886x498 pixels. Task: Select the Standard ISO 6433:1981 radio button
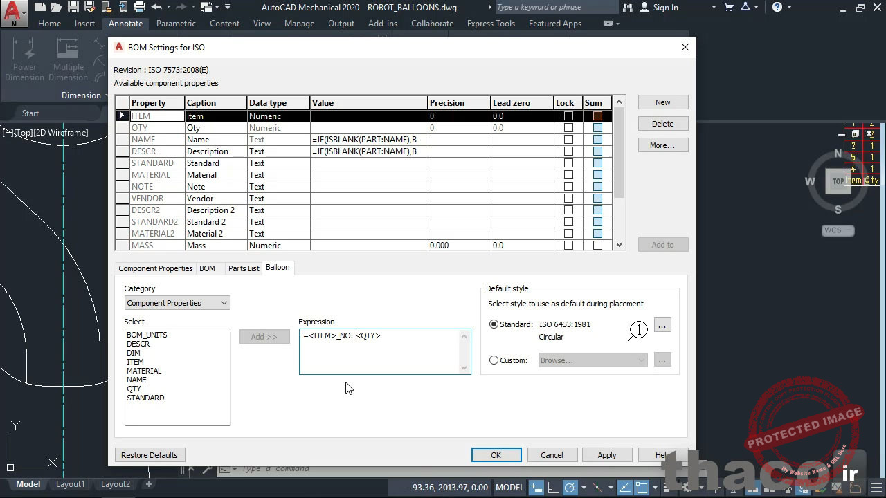click(x=494, y=324)
